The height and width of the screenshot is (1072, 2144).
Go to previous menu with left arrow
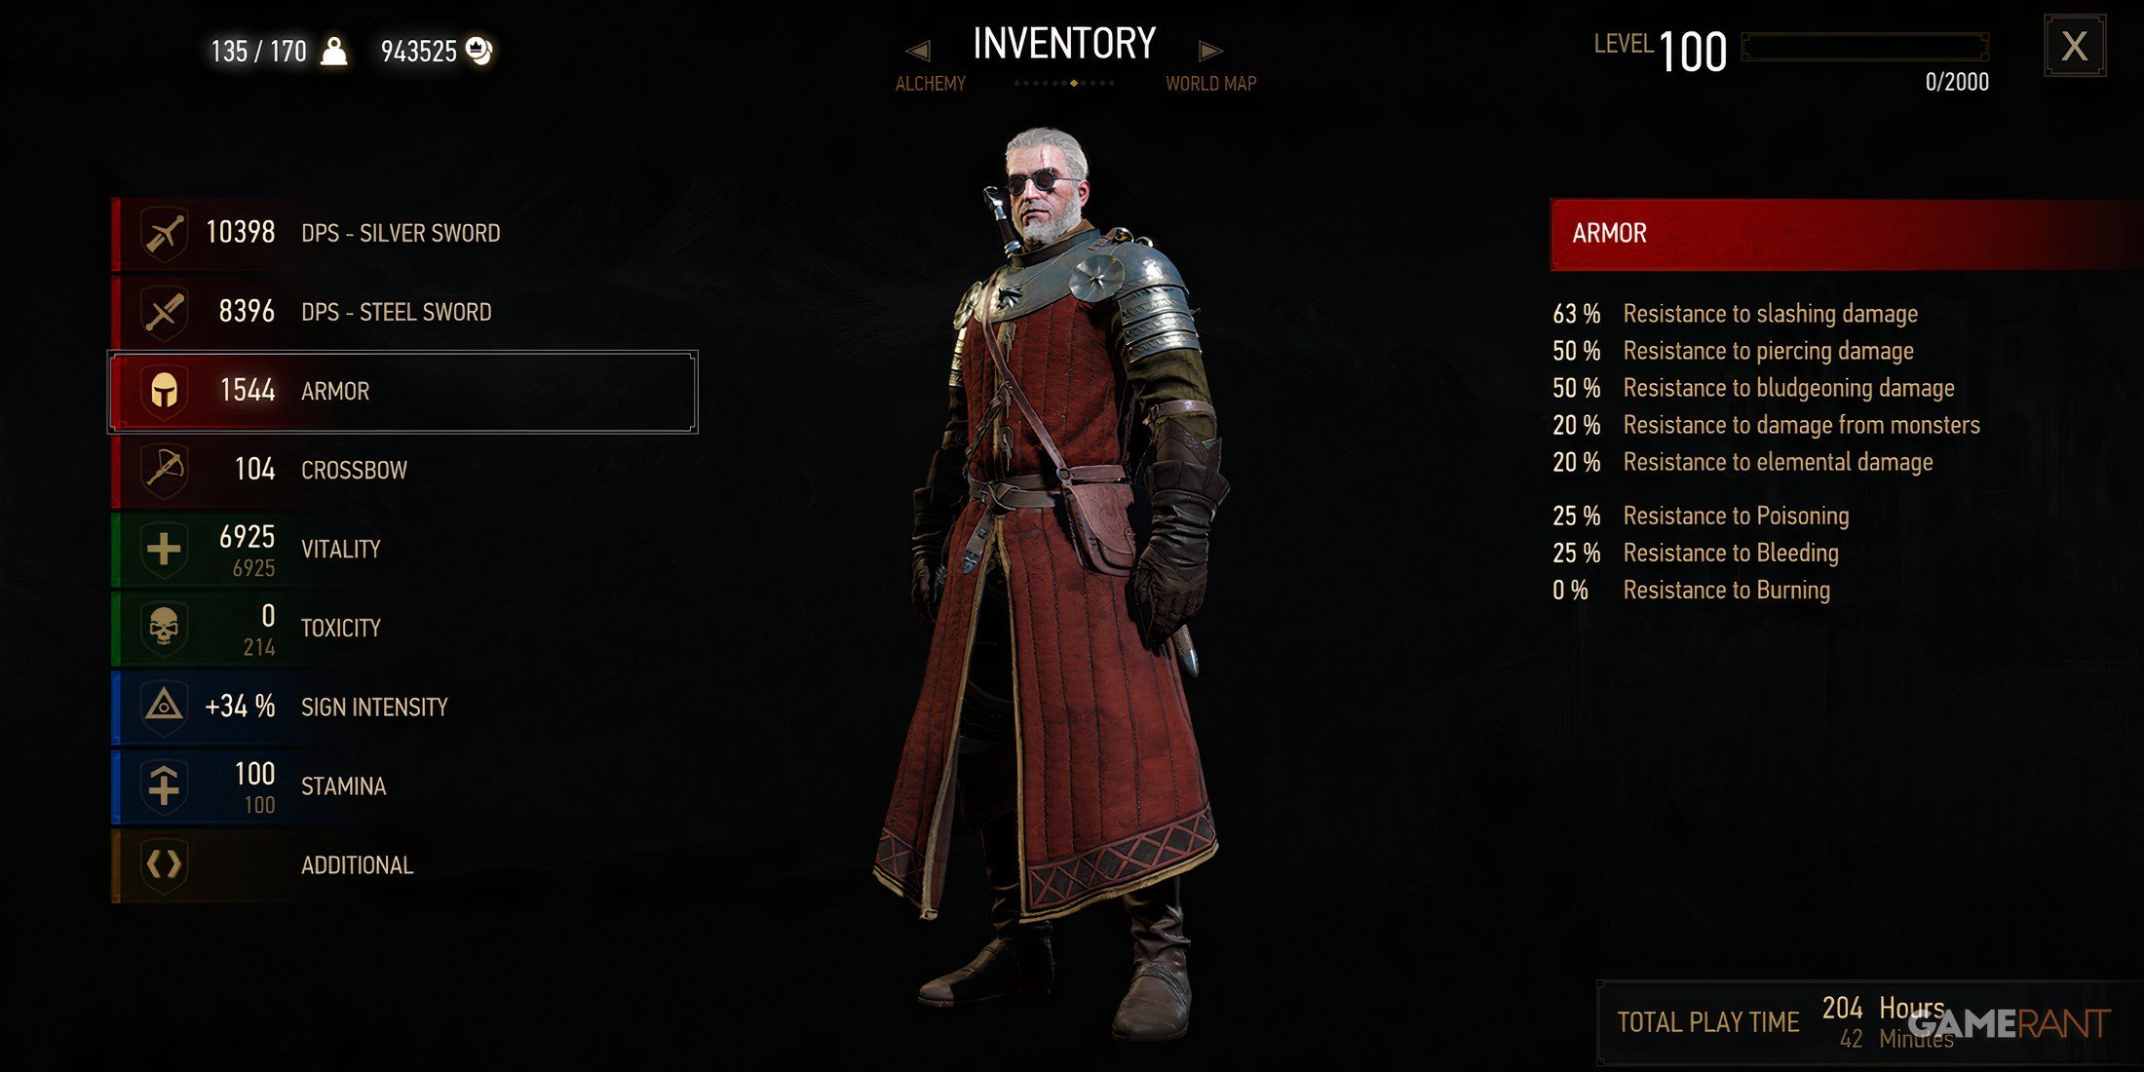point(918,50)
